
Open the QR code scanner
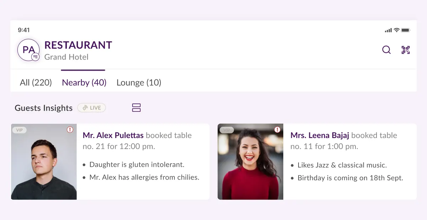(405, 50)
